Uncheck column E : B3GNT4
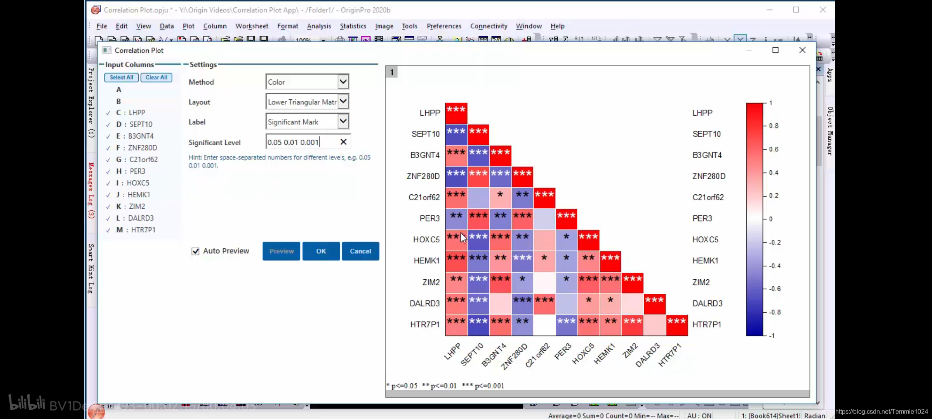 pyautogui.click(x=108, y=136)
